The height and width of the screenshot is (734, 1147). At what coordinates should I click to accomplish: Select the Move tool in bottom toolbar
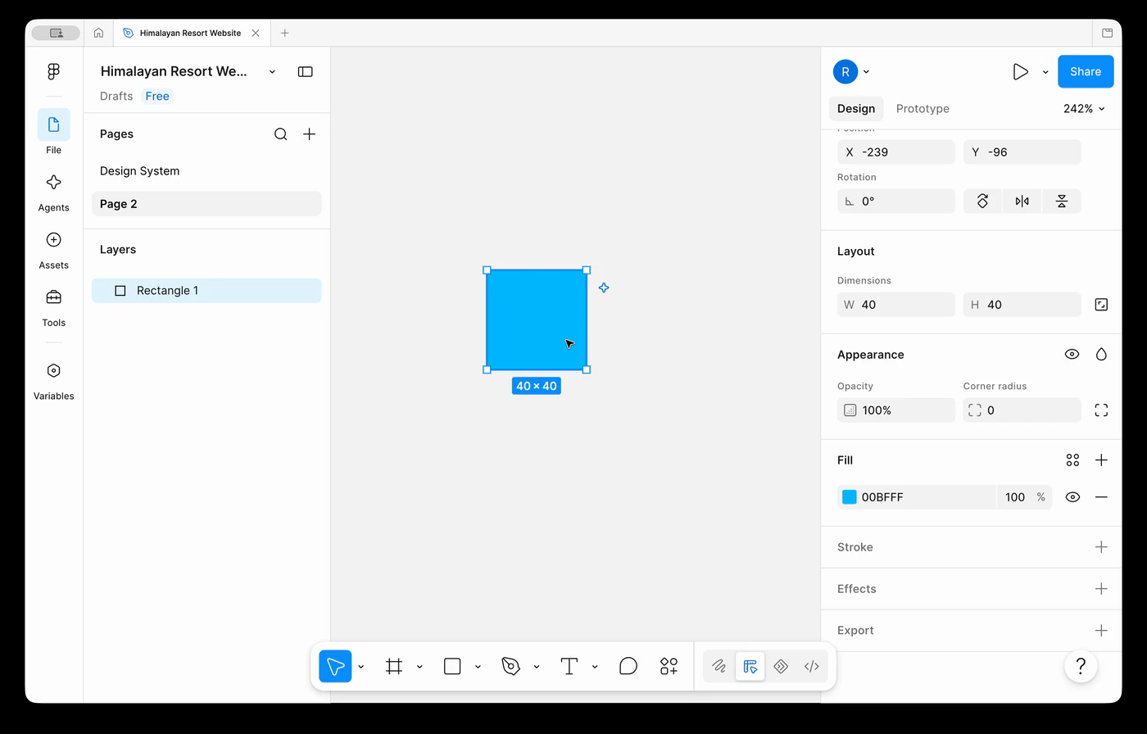point(335,666)
